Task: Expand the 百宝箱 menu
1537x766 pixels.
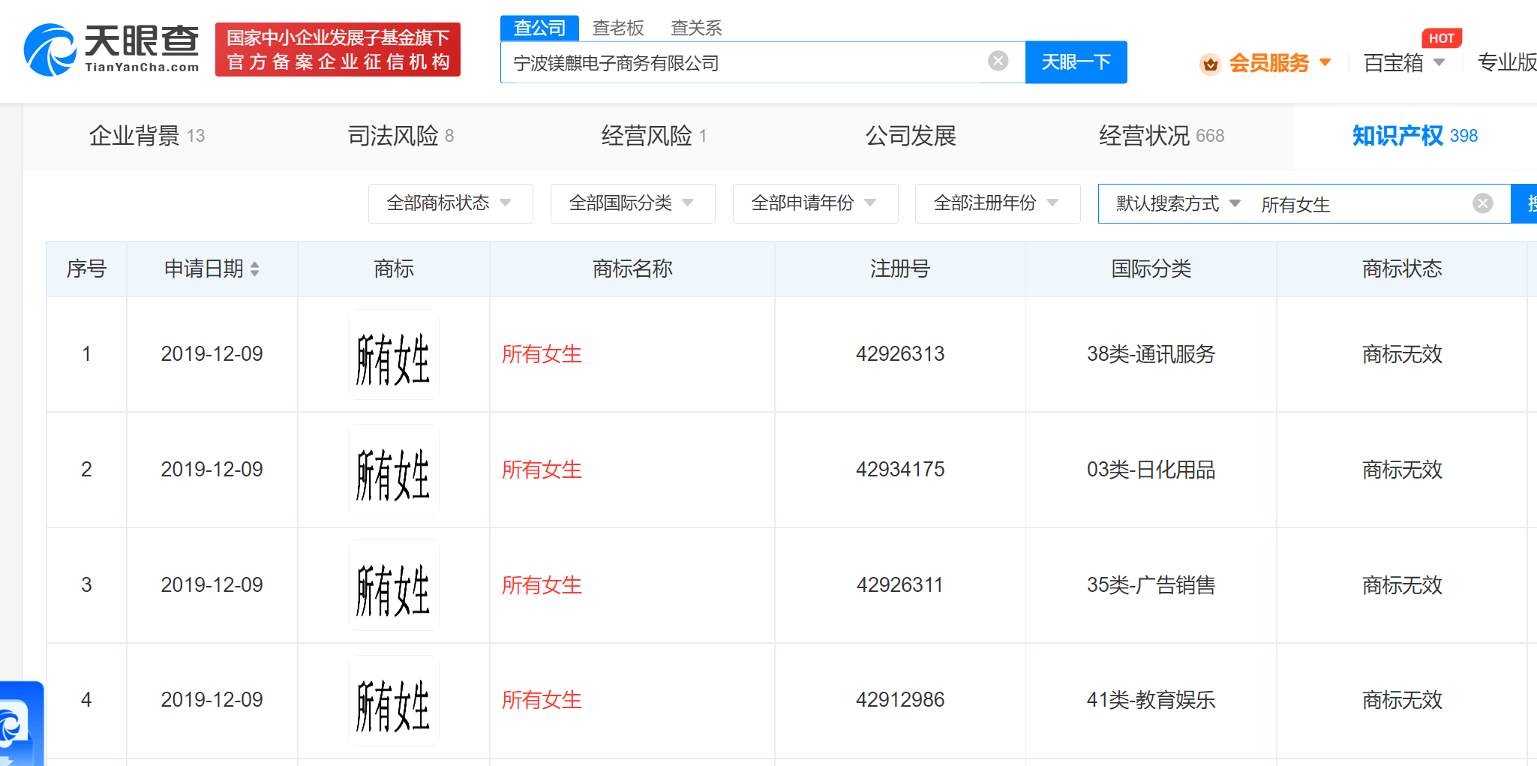Action: point(1403,62)
